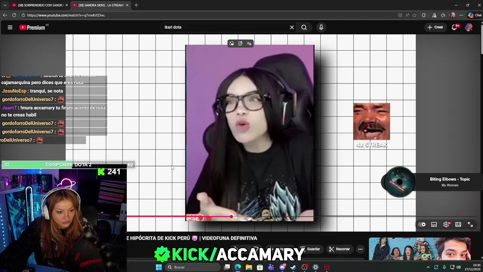Click Microsoft Edge taskbar icon
The height and width of the screenshot is (272, 483).
238,267
